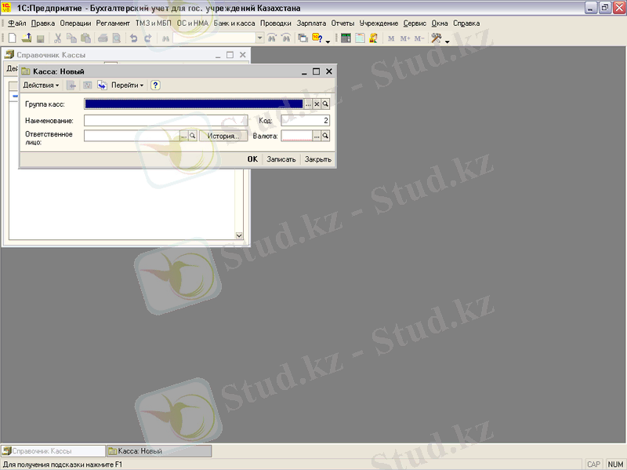Click the M+ memory add button

click(405, 38)
